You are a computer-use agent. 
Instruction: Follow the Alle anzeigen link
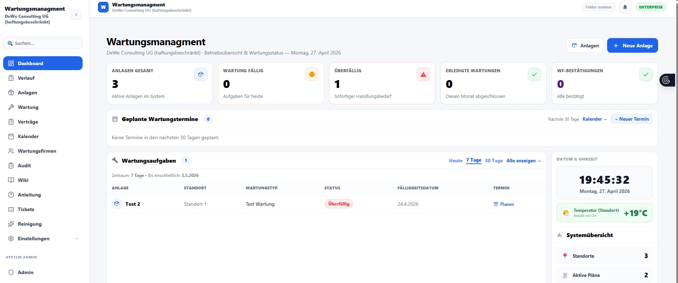523,161
